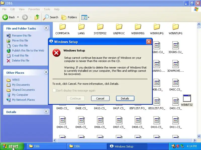Viewport: 201px width, 150px height.
Task: Open the Help menu
Action: coord(57,9)
